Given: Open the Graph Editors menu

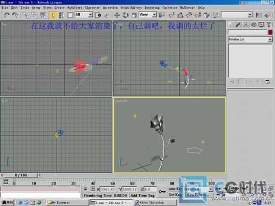Looking at the screenshot, I should click(131, 8).
